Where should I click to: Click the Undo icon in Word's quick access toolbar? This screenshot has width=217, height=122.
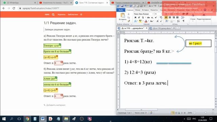[125, 6]
